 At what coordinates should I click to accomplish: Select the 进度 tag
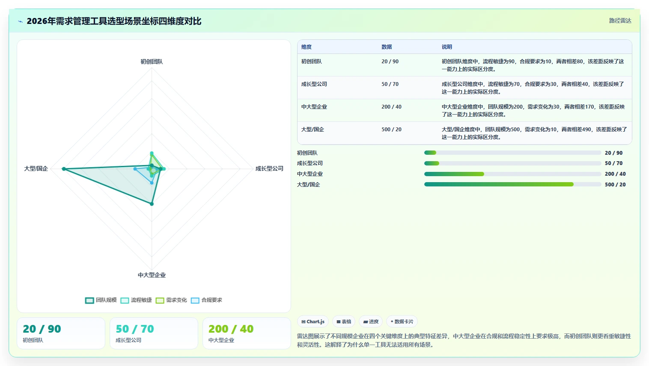point(371,322)
